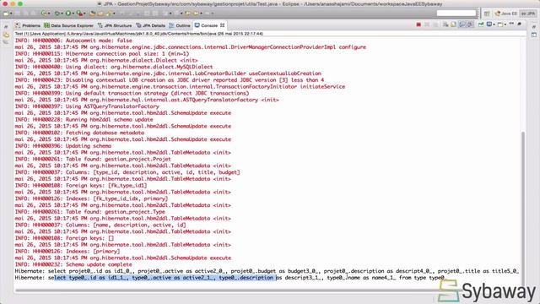Viewport: 540px width, 304px height.
Task: Open Display Selected Console dropdown arrow
Action: 494,24
